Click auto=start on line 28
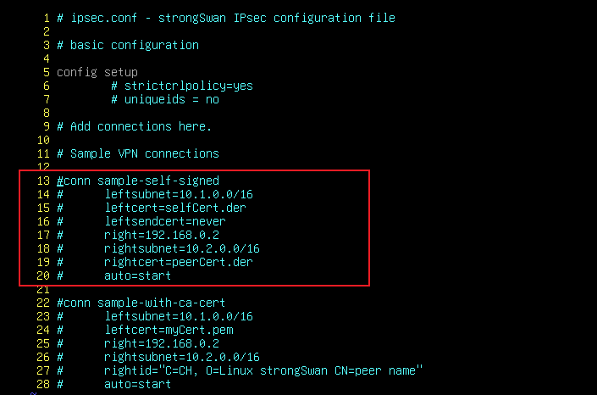Screen dimensions: 597x395 pos(138,384)
